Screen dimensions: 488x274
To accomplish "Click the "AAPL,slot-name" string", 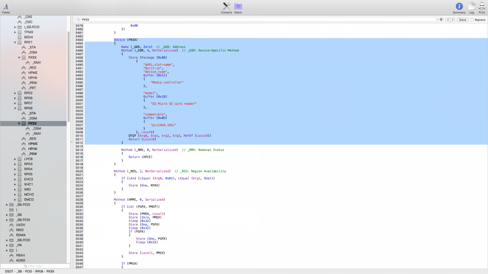I will [159, 65].
